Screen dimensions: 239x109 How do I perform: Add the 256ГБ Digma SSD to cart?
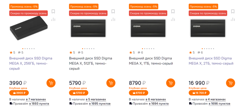(51, 83)
